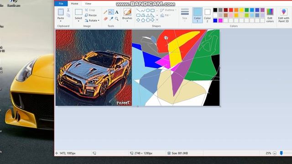Choose the Right arrow shape
Screen dimensions: 292x164
click(x=152, y=20)
